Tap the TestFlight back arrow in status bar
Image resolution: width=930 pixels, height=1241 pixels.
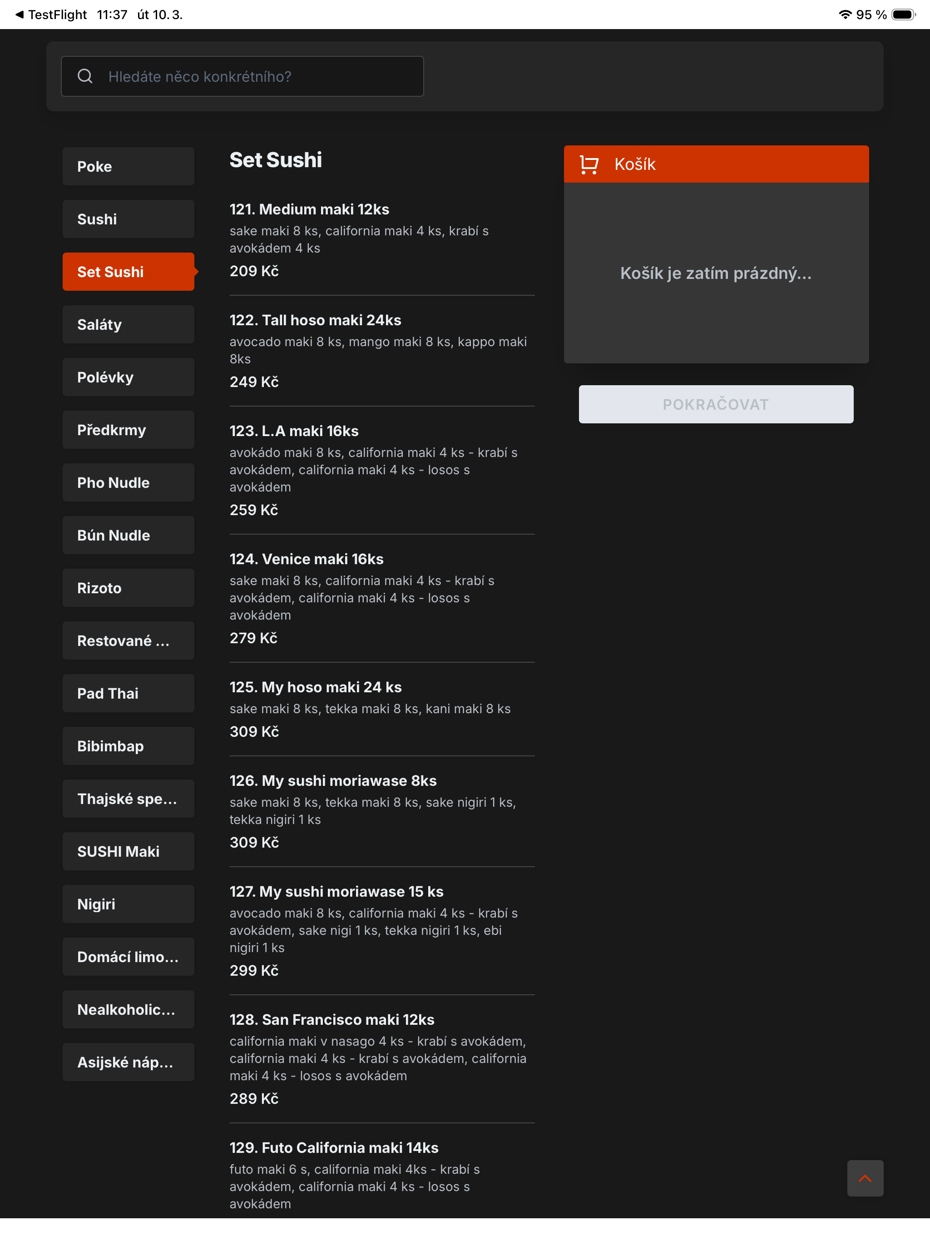(x=19, y=15)
